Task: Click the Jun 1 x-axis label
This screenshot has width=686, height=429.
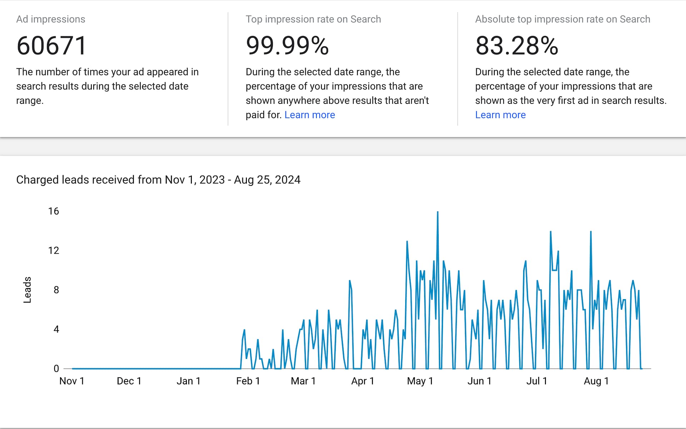Action: point(479,381)
